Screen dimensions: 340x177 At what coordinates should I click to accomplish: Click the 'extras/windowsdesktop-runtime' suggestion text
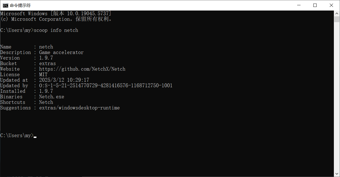pyautogui.click(x=80, y=108)
